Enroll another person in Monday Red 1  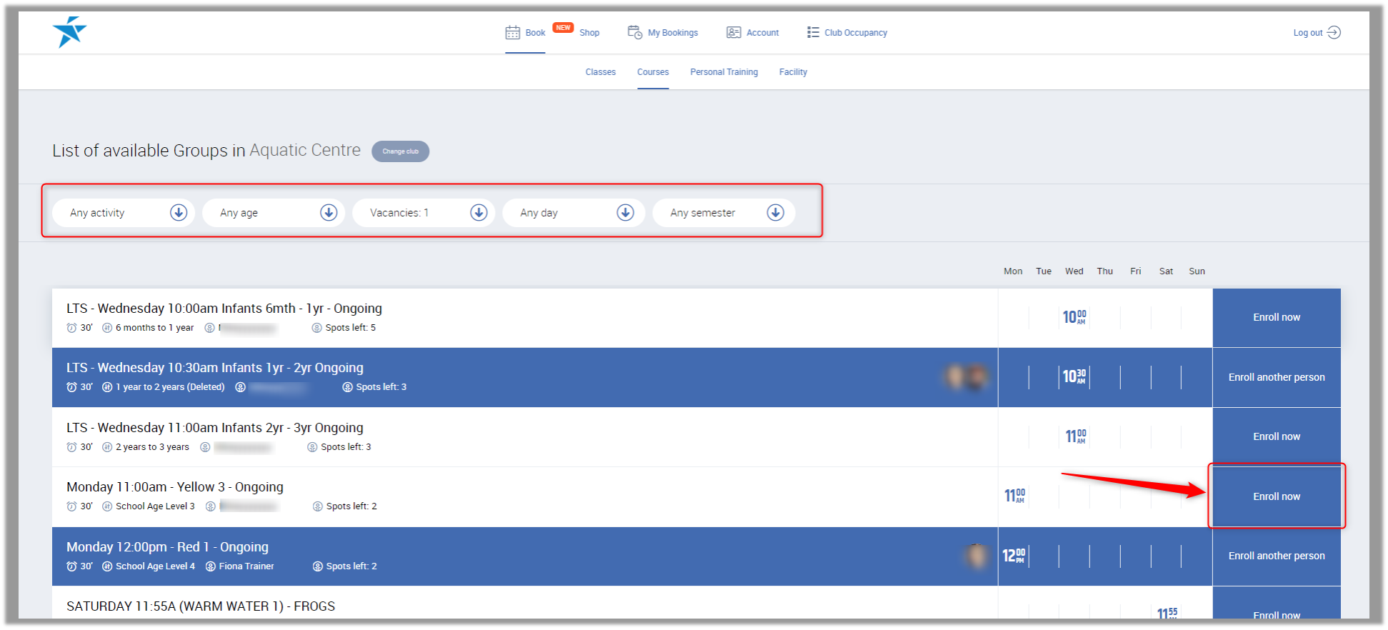pyautogui.click(x=1276, y=556)
